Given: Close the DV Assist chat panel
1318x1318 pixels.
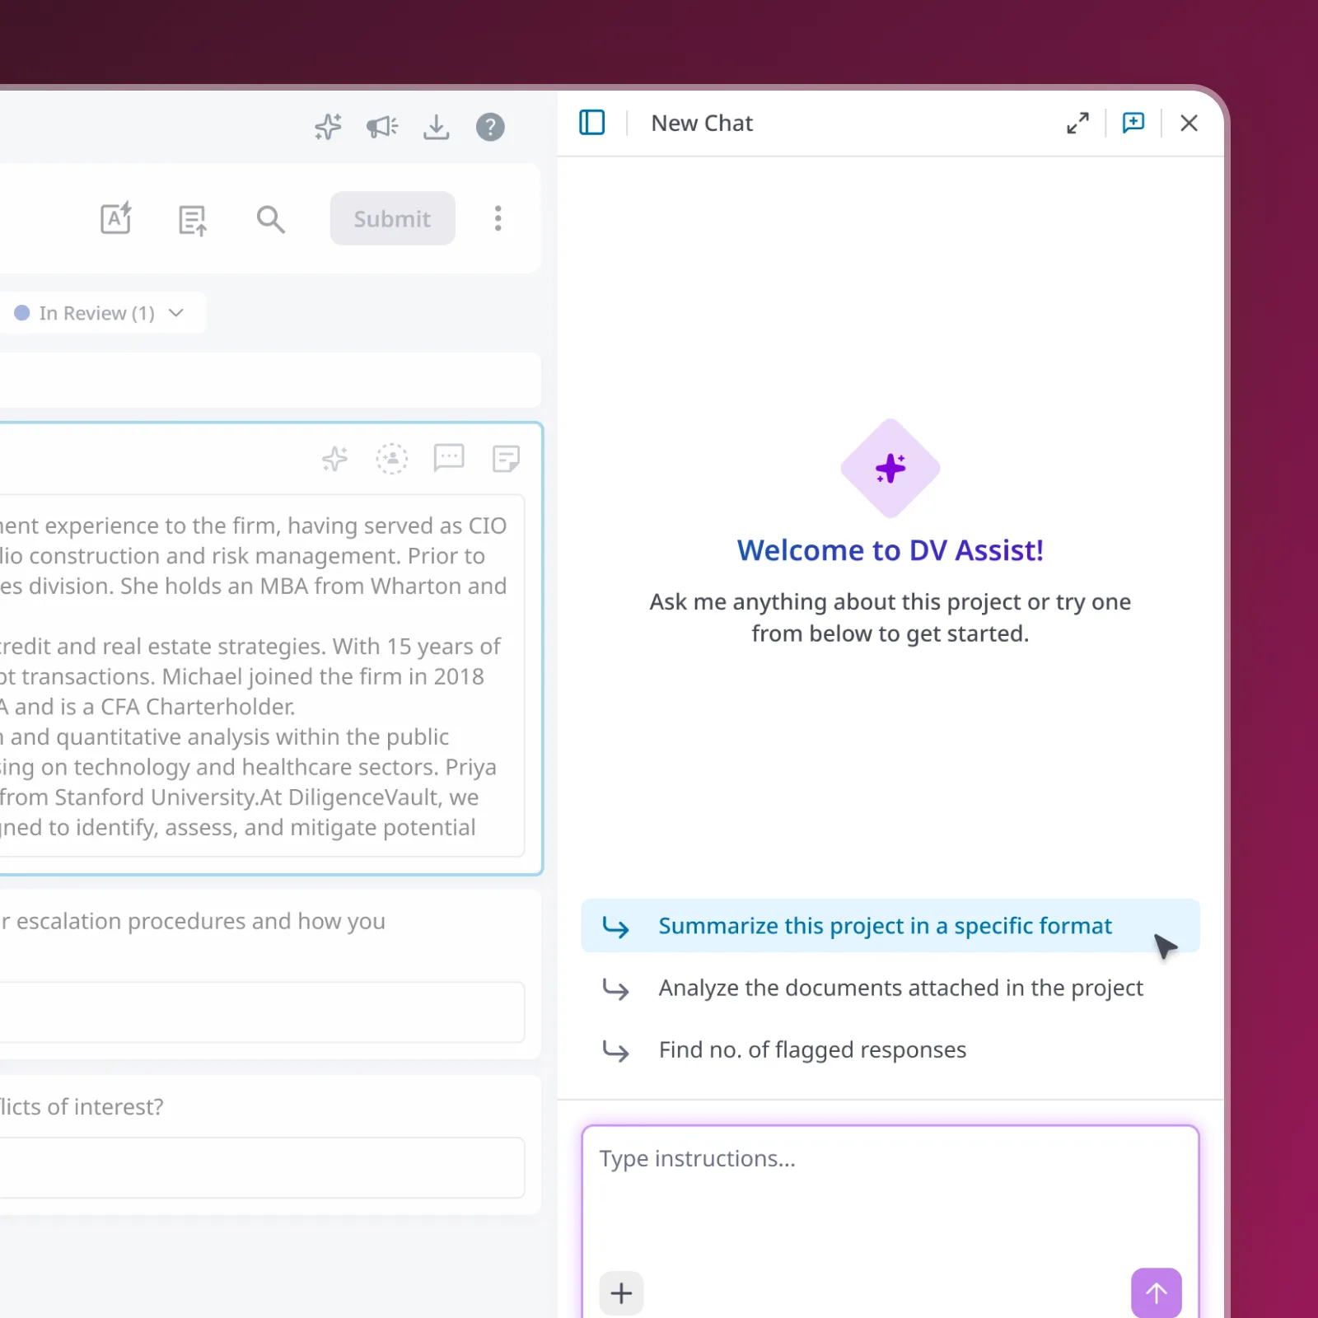Looking at the screenshot, I should [x=1189, y=123].
